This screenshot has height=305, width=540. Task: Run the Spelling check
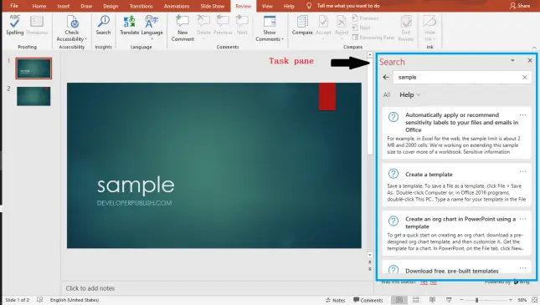(x=15, y=25)
